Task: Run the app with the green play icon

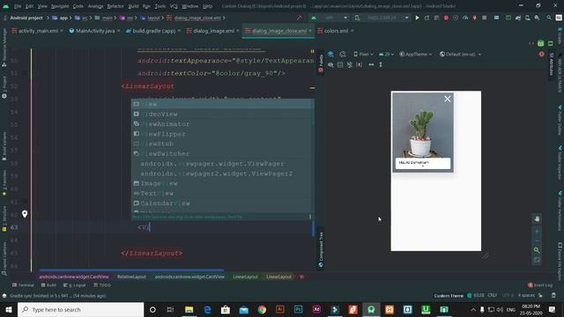Action: click(417, 18)
